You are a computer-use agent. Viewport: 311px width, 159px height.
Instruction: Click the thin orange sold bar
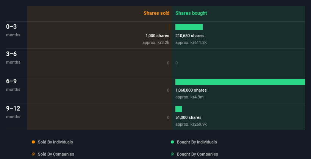point(169,27)
